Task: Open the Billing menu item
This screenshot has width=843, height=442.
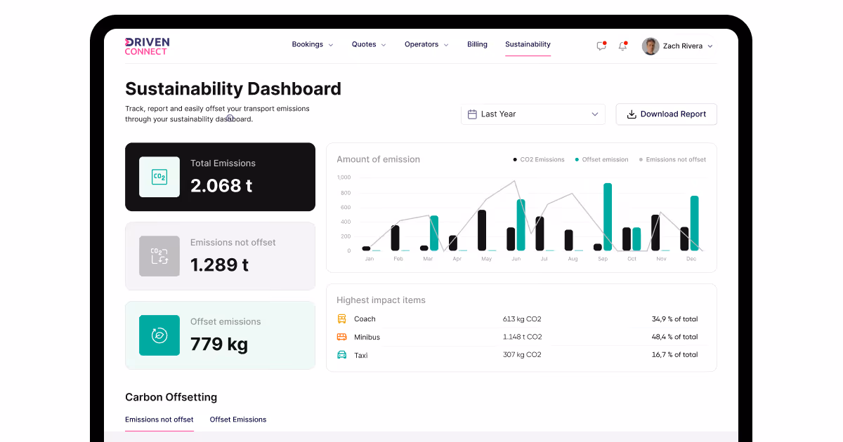Action: pos(477,44)
